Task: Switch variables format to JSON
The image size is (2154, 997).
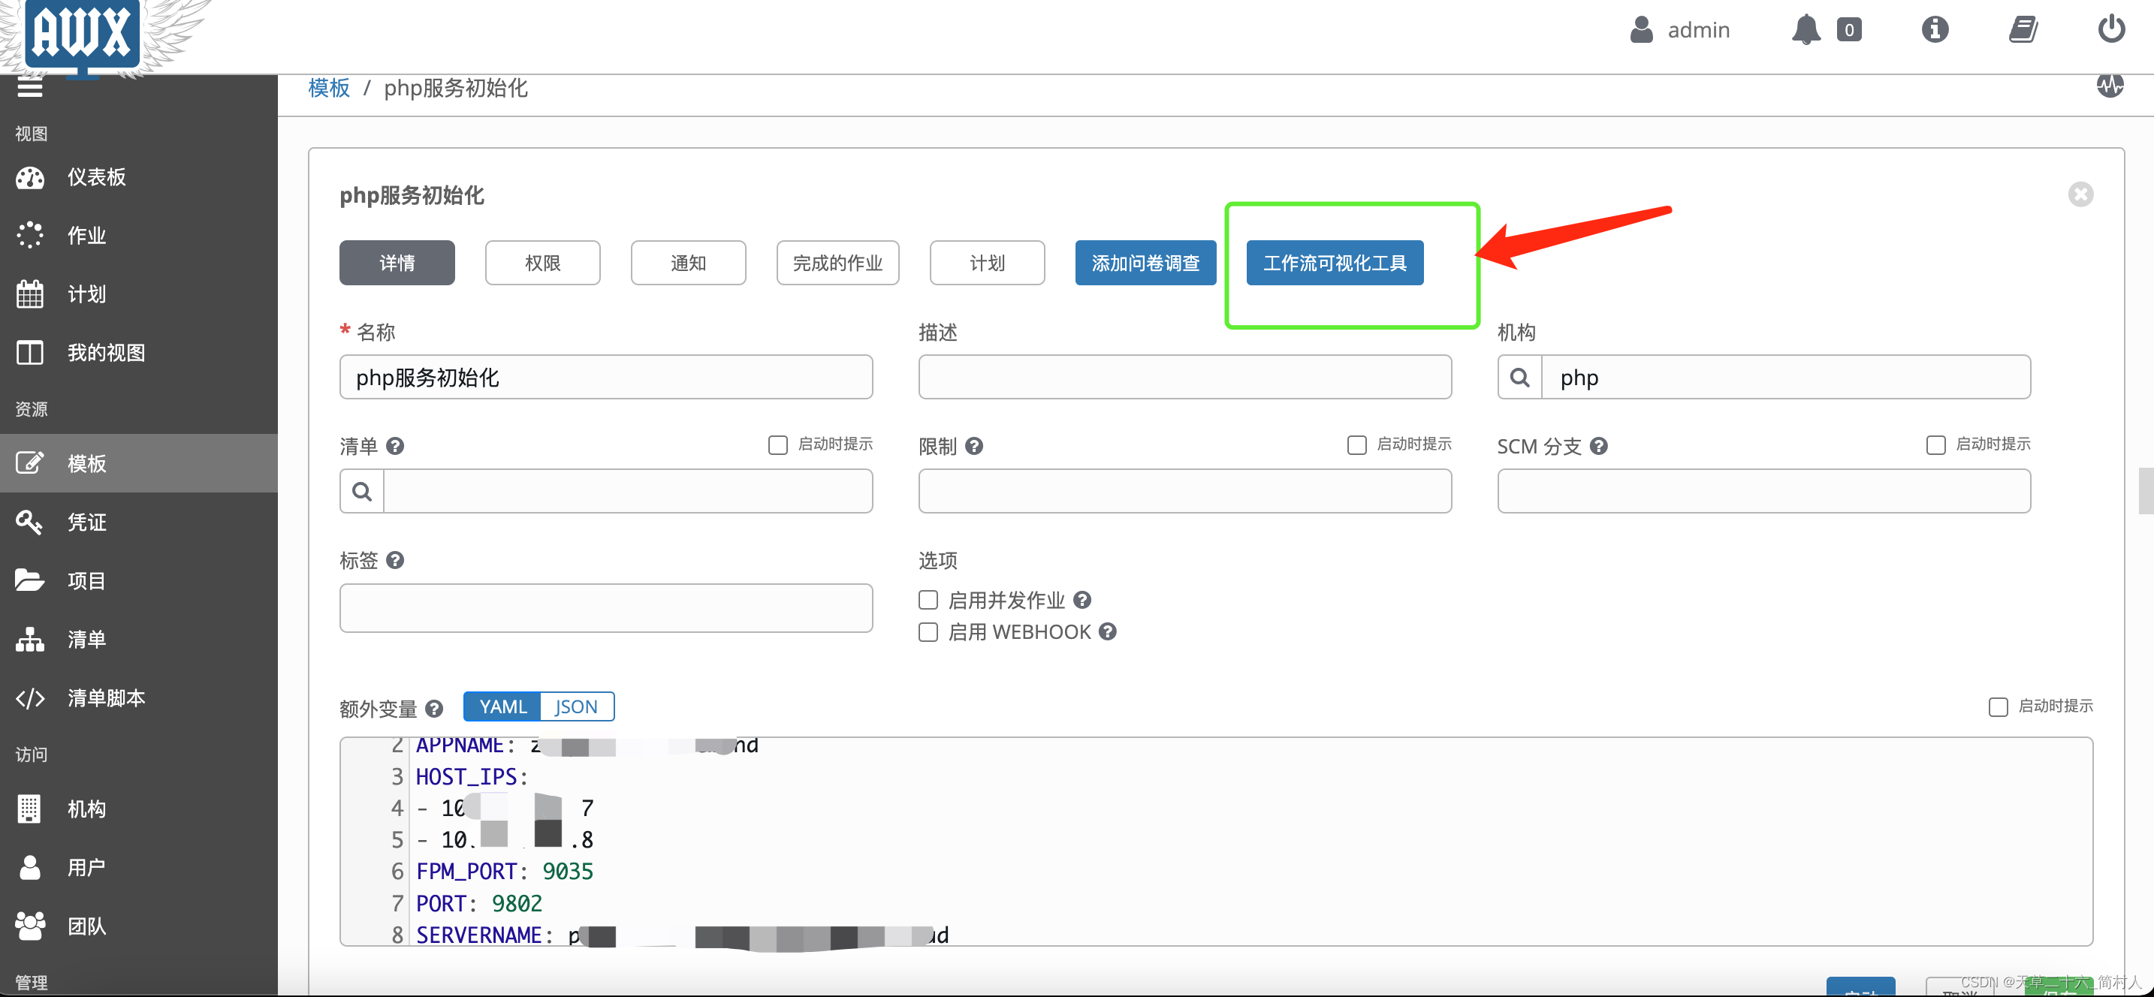Action: (576, 707)
